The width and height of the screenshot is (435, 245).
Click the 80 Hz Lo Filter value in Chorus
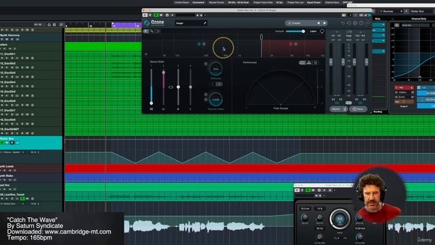[x=319, y=229]
